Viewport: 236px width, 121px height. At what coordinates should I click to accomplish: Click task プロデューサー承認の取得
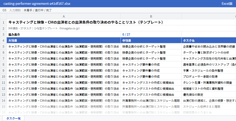tap(200, 77)
